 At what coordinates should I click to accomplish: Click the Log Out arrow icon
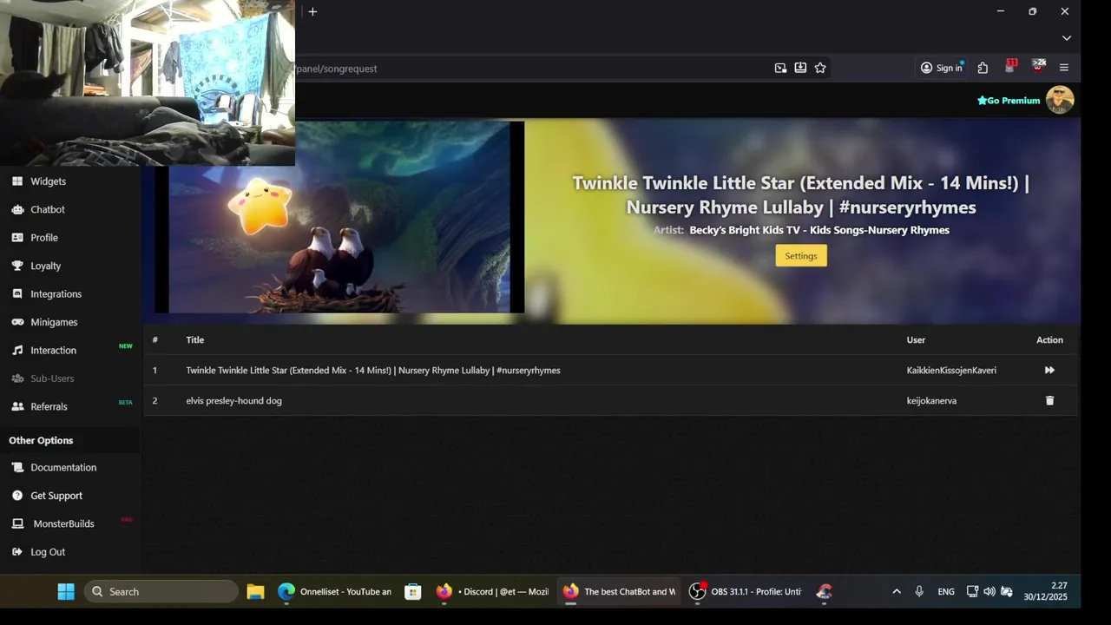(17, 552)
